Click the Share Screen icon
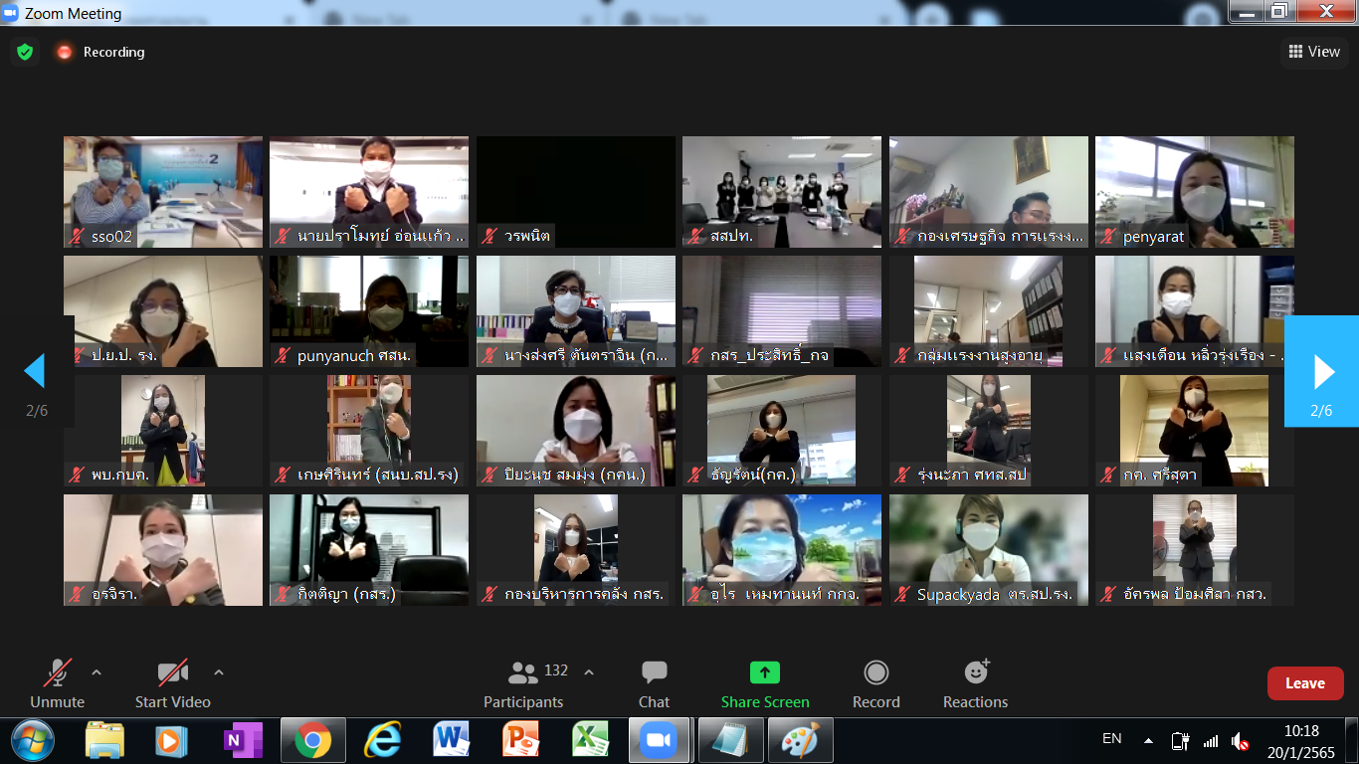Screen dimensions: 1359x764 (x=764, y=673)
